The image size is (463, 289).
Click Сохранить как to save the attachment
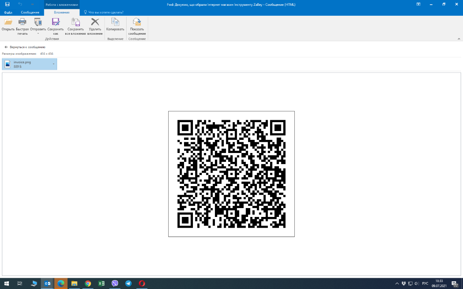point(56,27)
